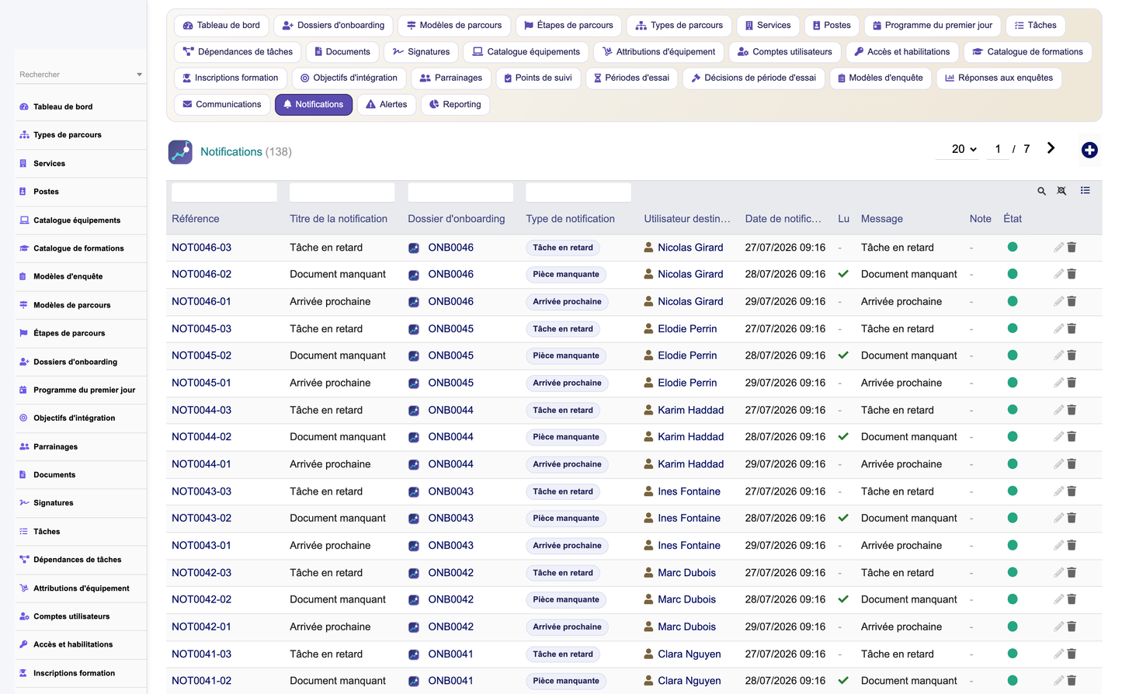Go to the Points de suivi tab
This screenshot has width=1122, height=694.
point(538,78)
